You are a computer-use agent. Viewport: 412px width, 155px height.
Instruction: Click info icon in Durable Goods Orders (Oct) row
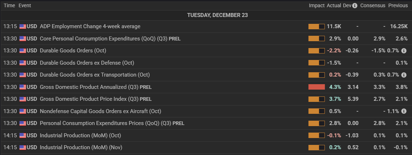tap(404, 51)
